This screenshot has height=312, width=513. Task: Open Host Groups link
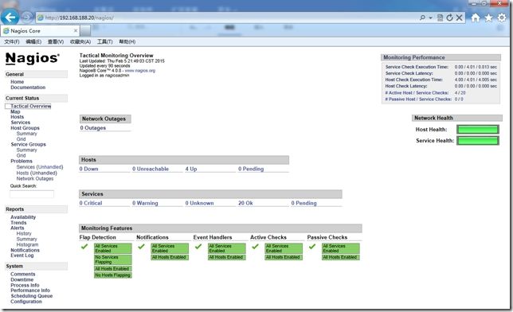click(x=25, y=128)
